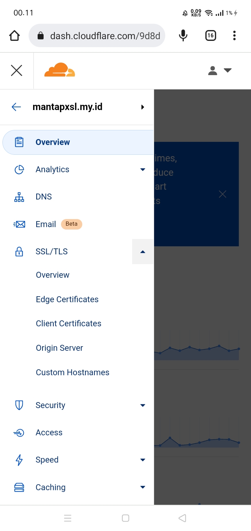This screenshot has width=251, height=531.
Task: Click the Beta badge next to Email
Action: pyautogui.click(x=71, y=224)
